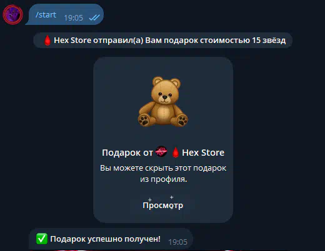The image size is (325, 251).
Task: Click the green checkmark emoji
Action: click(42, 239)
